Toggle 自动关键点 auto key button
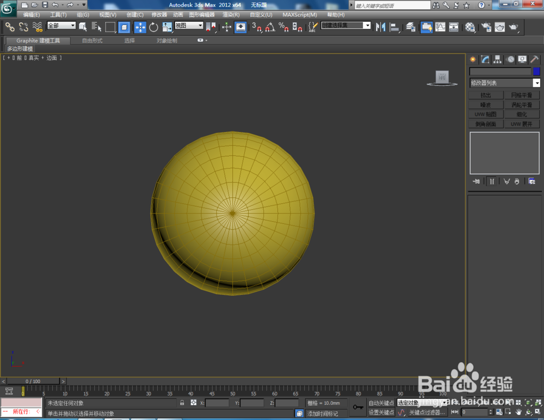The height and width of the screenshot is (420, 544). [x=381, y=403]
